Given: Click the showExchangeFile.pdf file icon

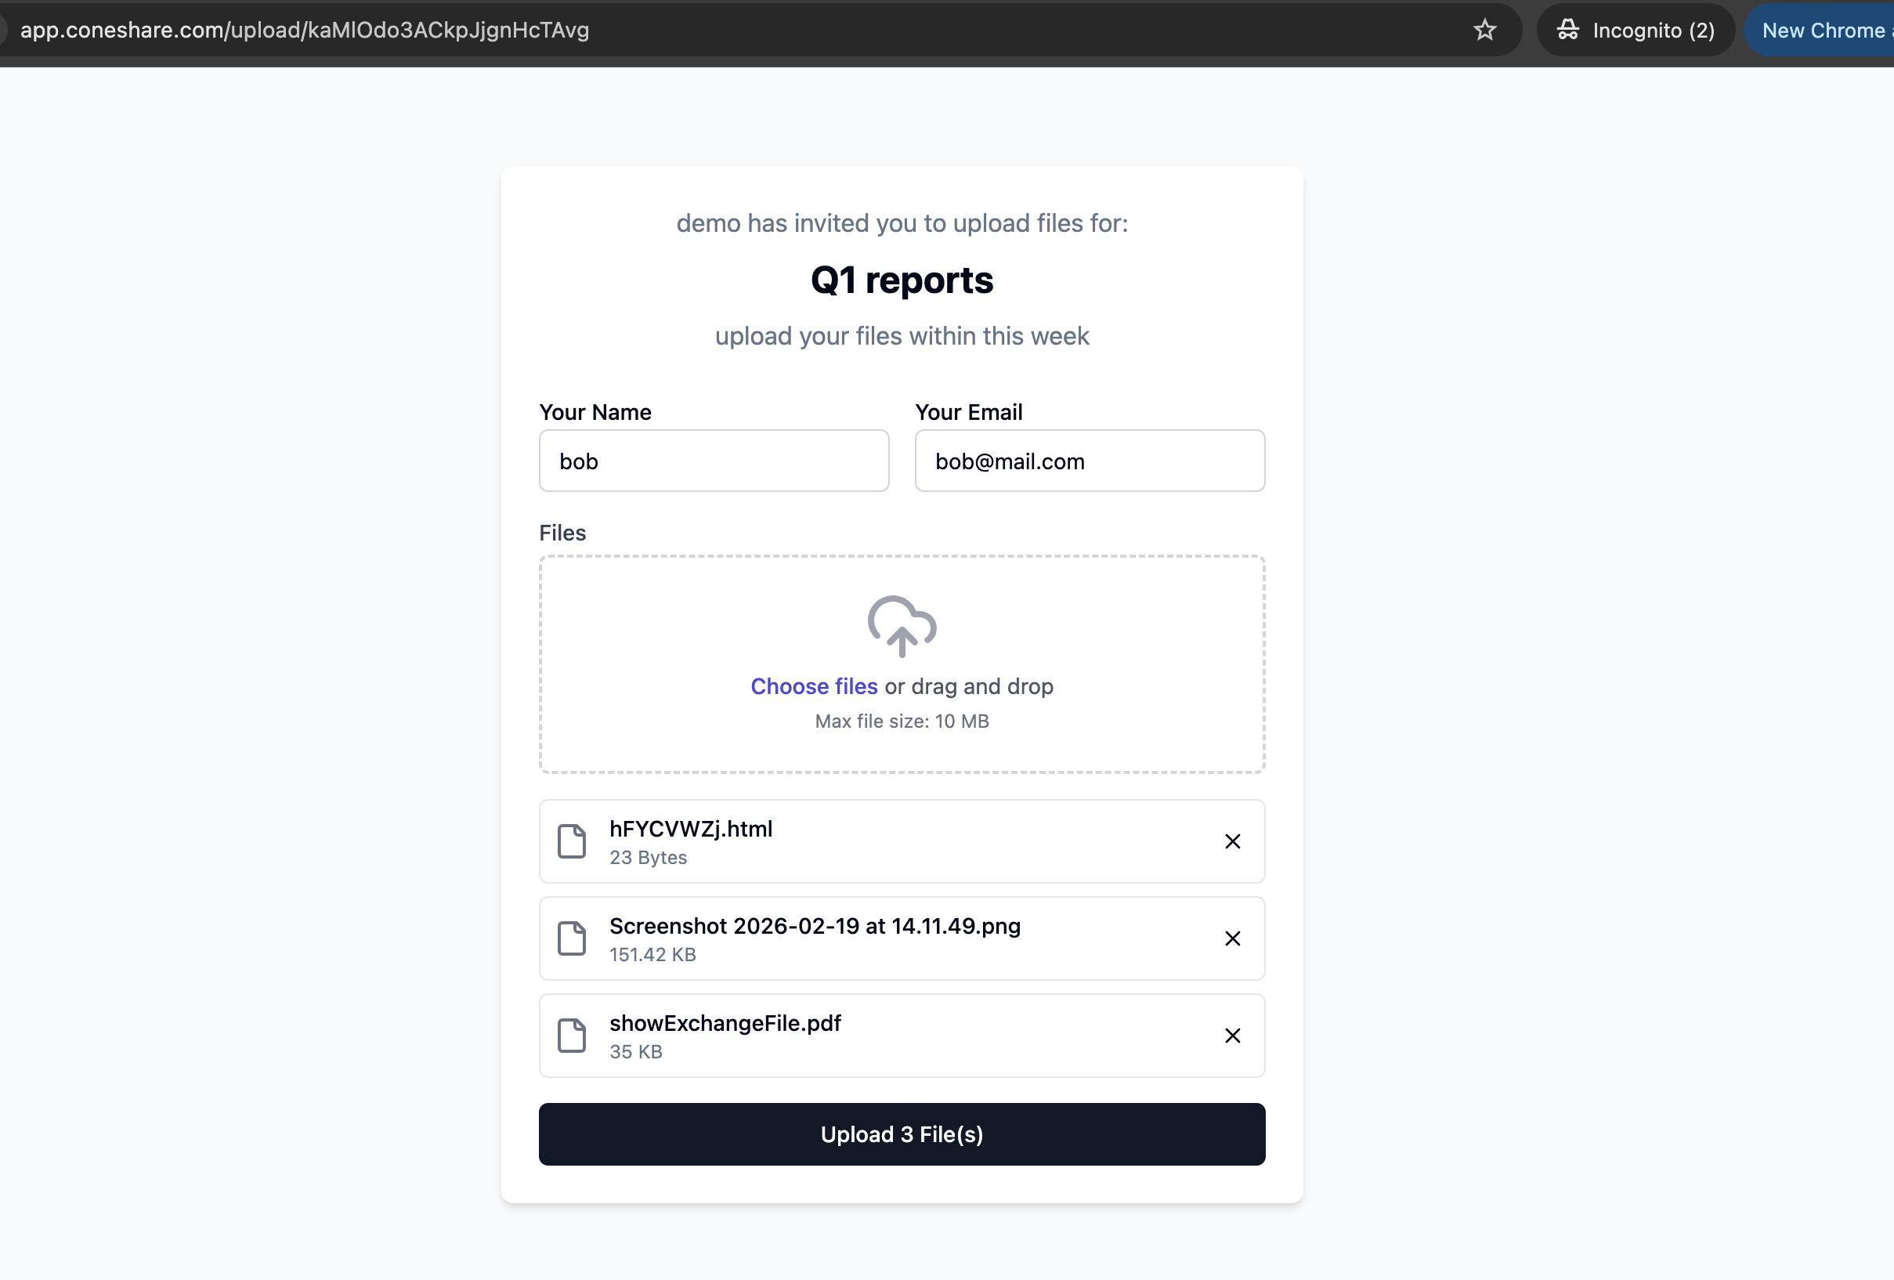Looking at the screenshot, I should [x=573, y=1036].
